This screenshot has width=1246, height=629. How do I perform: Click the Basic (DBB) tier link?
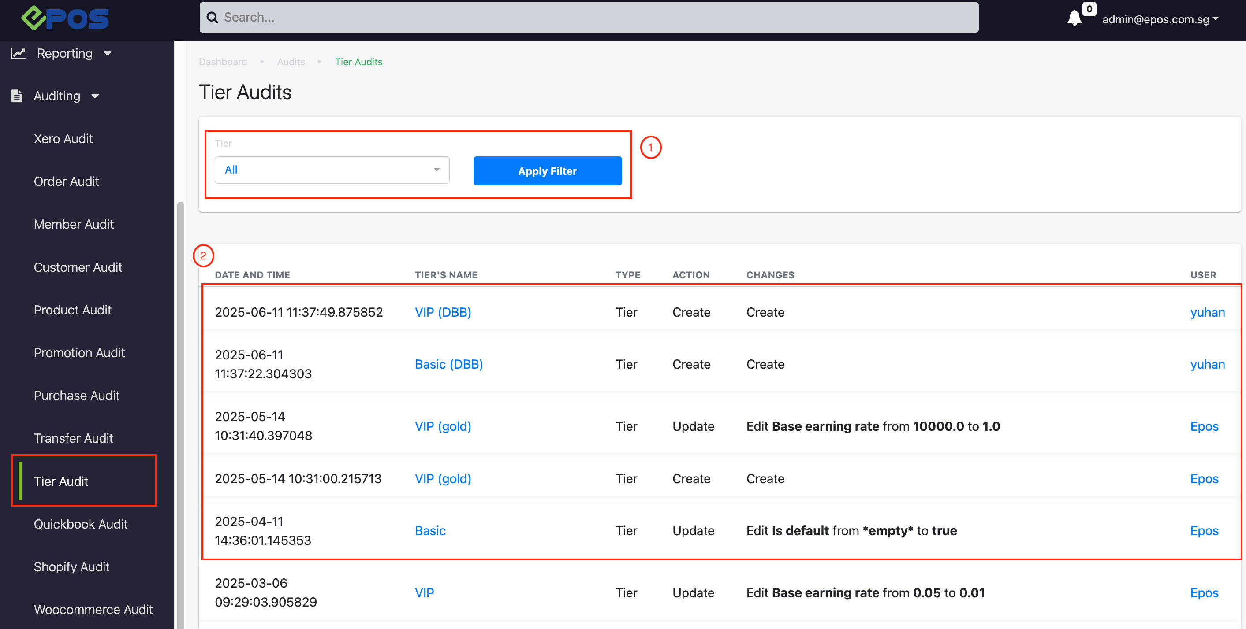(448, 364)
